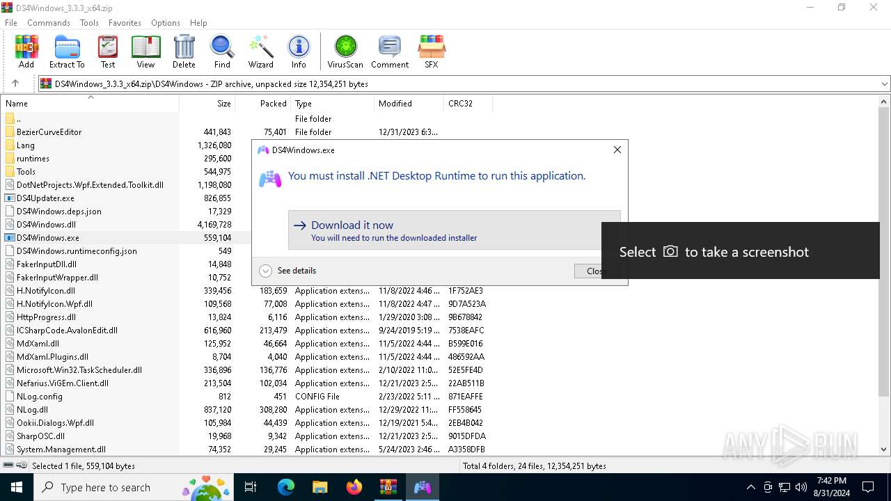Viewport: 891px width, 501px height.
Task: Select the Lang folder
Action: 26,145
